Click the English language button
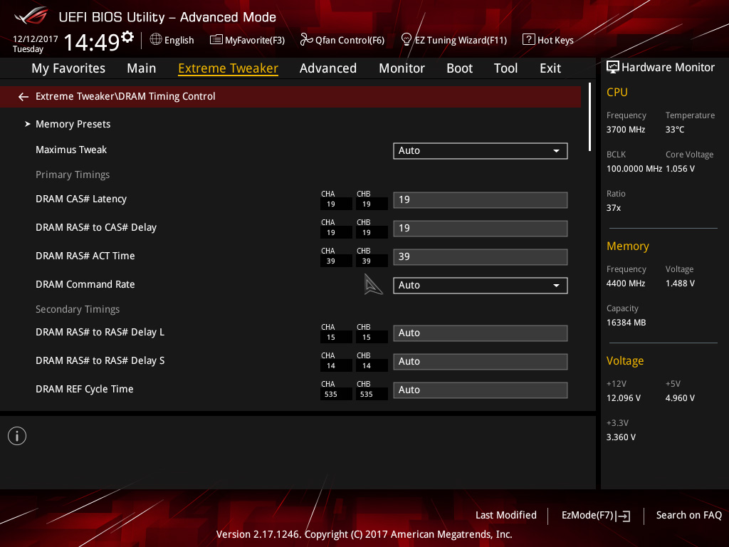This screenshot has width=729, height=547. 179,40
